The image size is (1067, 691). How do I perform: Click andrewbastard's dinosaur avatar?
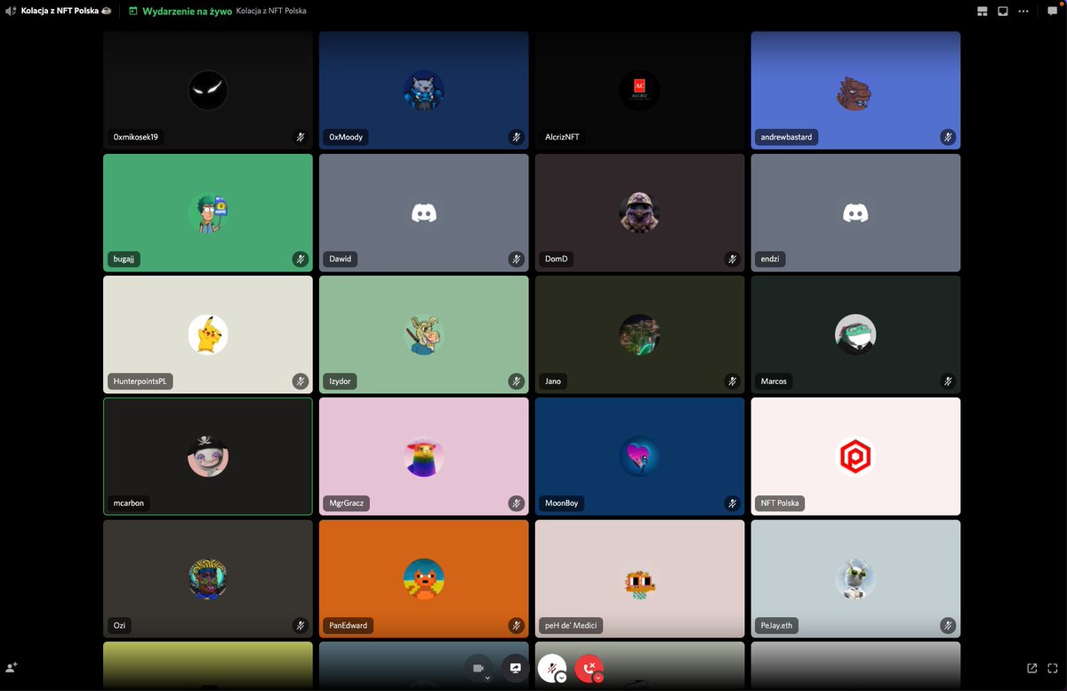[855, 91]
